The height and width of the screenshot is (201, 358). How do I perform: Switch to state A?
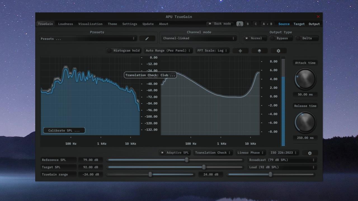240,24
